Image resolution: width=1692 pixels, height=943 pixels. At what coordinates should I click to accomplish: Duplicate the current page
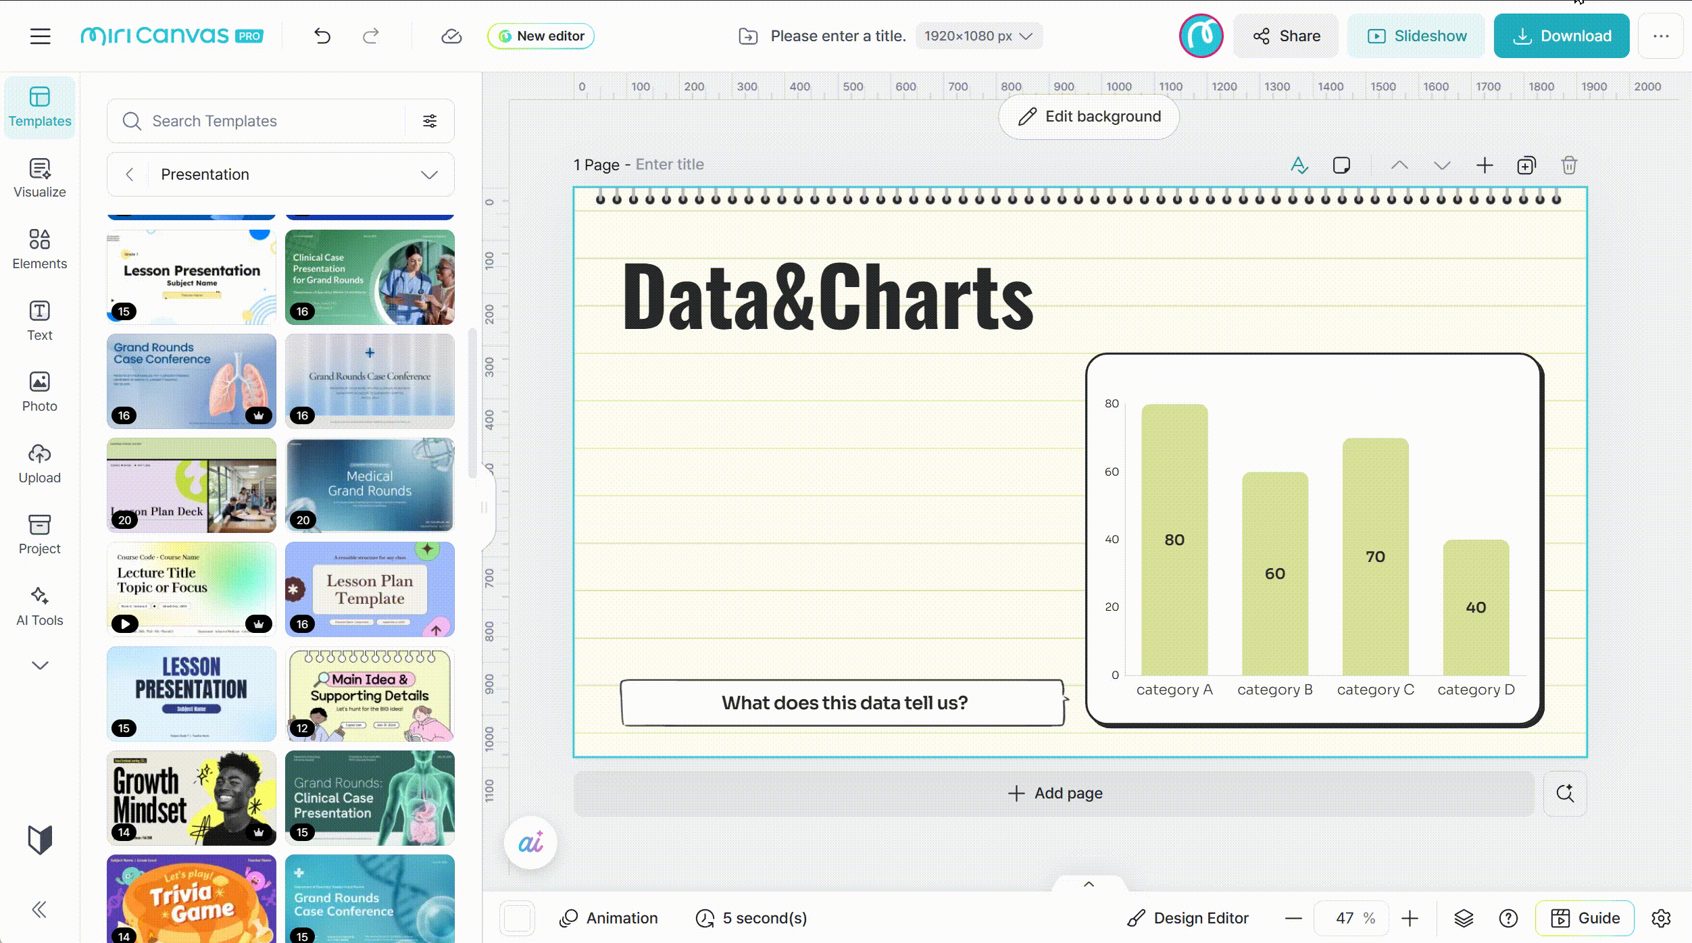pos(1526,165)
